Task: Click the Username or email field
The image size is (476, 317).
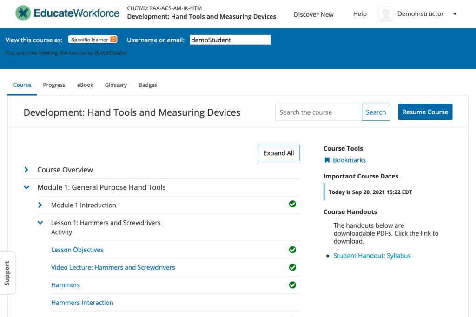Action: (x=230, y=40)
